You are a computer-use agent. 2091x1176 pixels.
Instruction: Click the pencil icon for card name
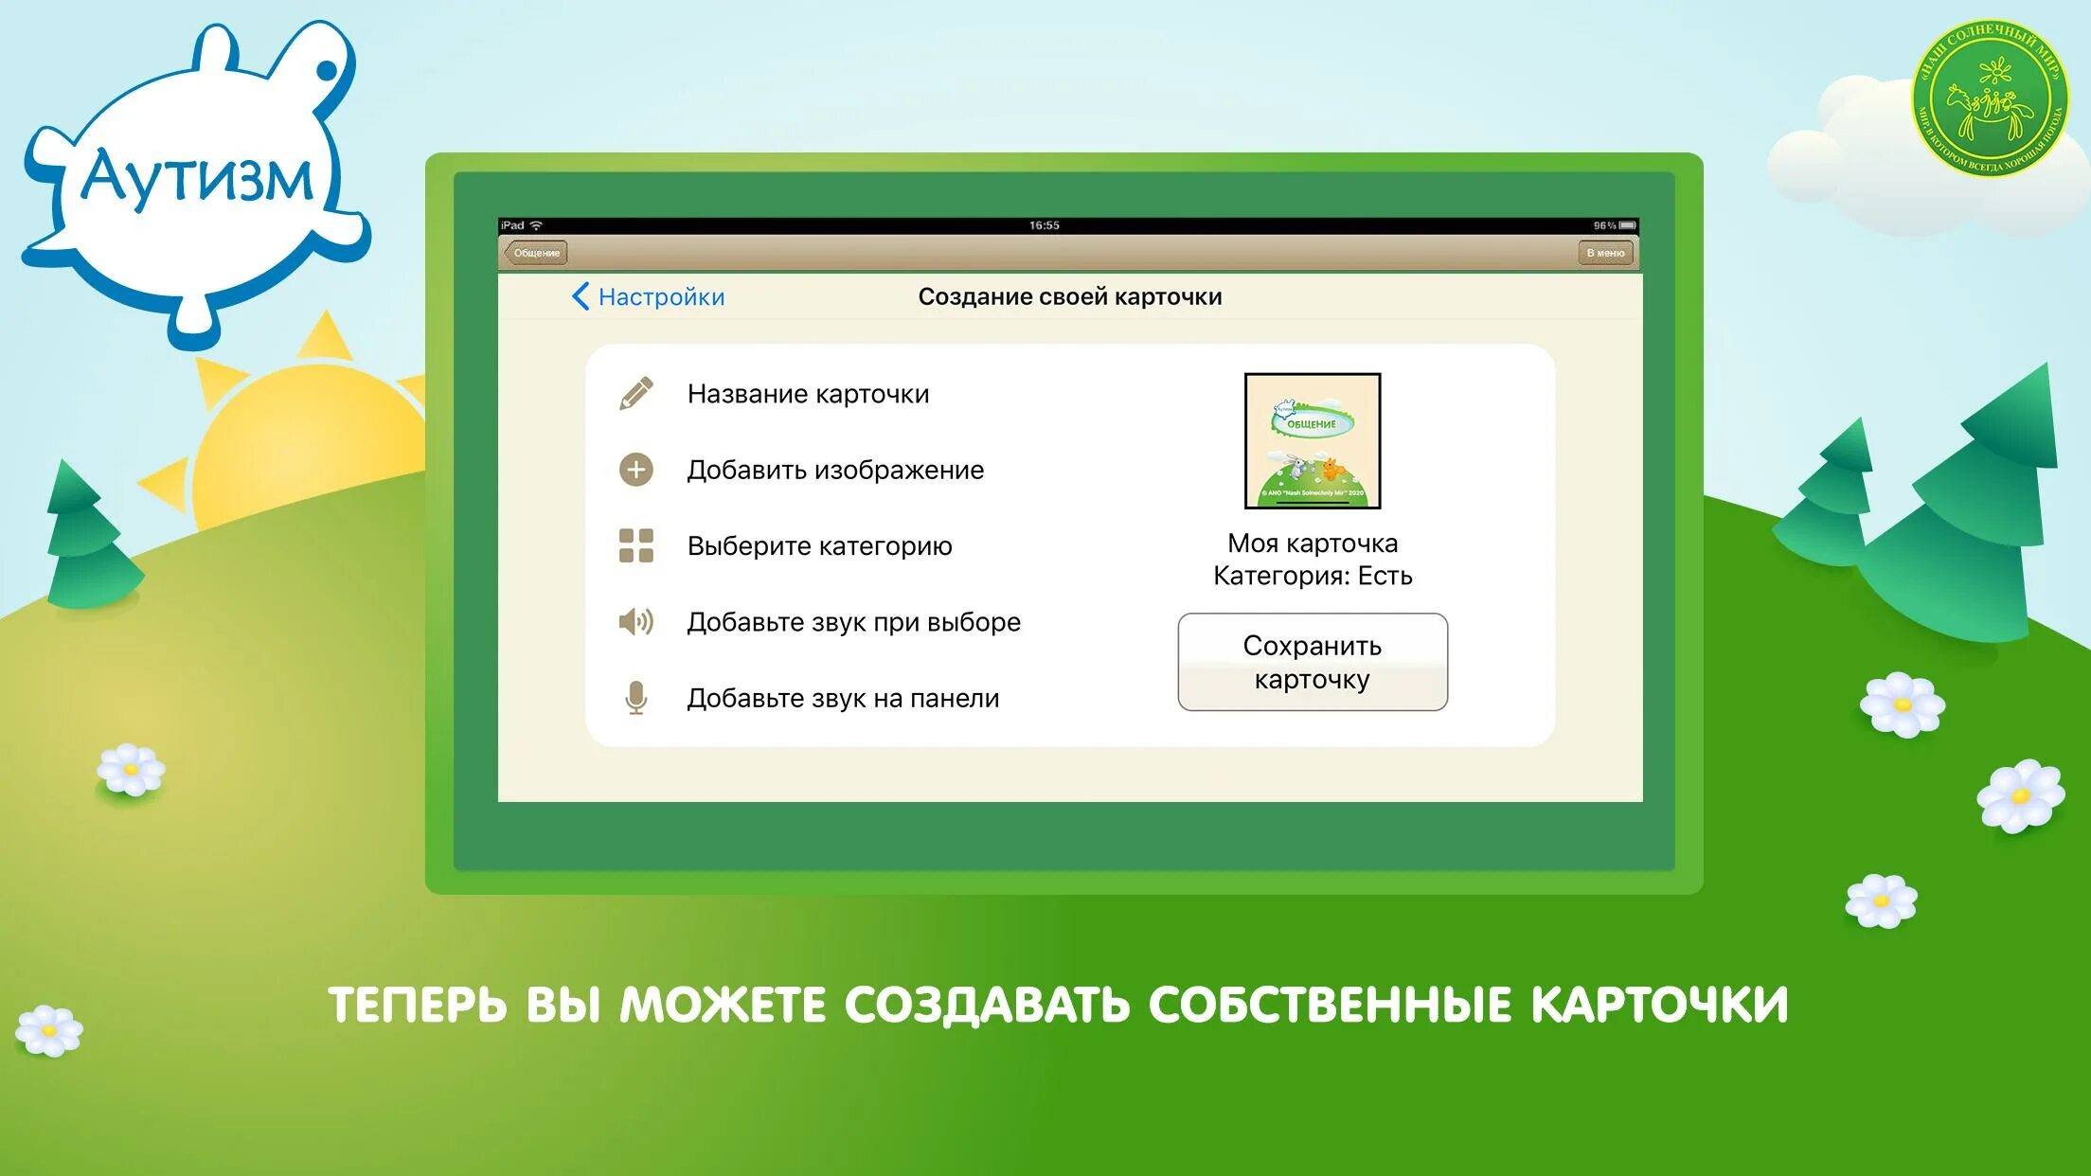coord(636,394)
